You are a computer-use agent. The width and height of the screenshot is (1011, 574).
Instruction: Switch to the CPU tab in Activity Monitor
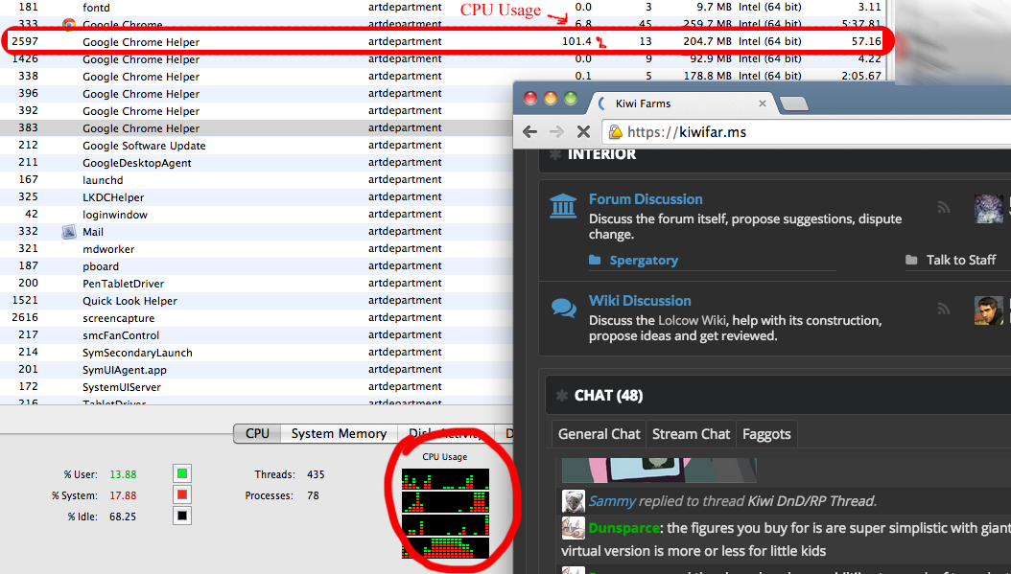tap(257, 433)
